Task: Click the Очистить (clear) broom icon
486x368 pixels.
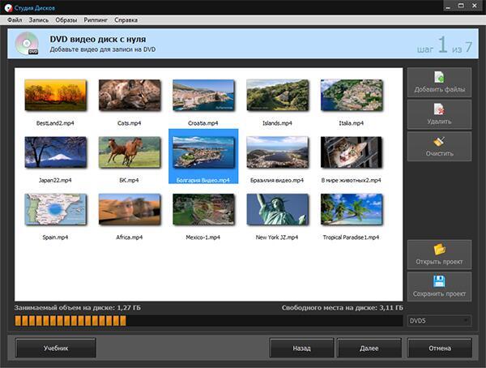Action: [x=438, y=141]
